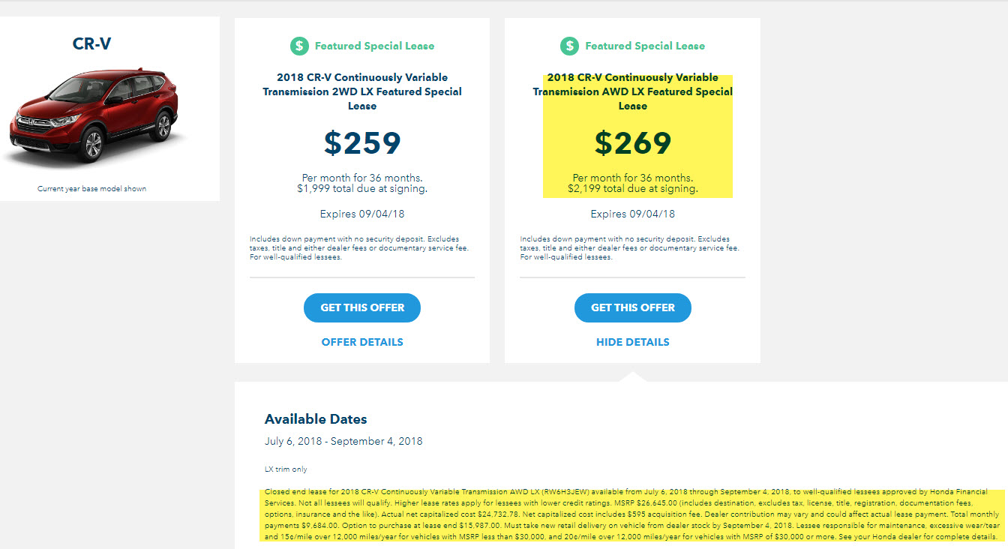Click the red CR-V vehicle image
1008x549 pixels.
(94, 117)
